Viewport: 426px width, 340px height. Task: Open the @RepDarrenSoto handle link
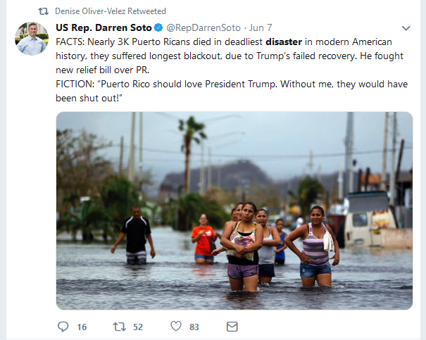click(203, 27)
